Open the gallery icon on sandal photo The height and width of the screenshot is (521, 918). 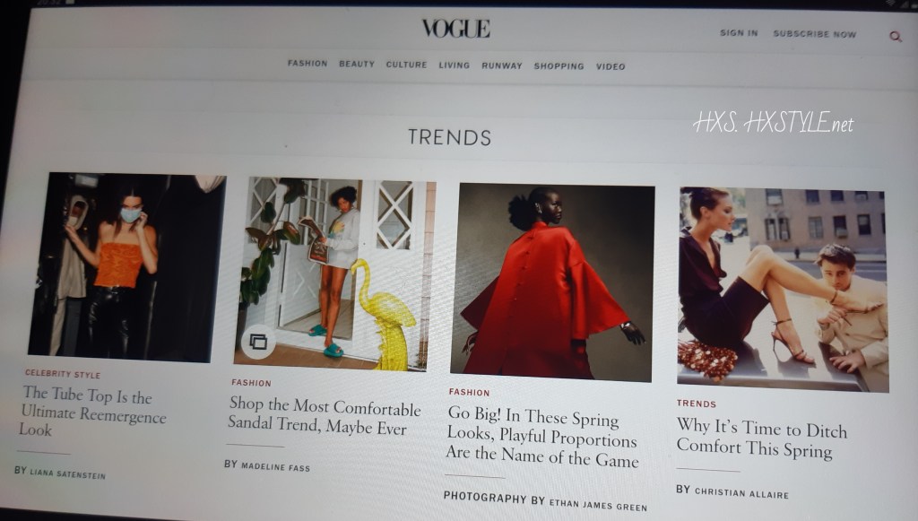coord(258,342)
